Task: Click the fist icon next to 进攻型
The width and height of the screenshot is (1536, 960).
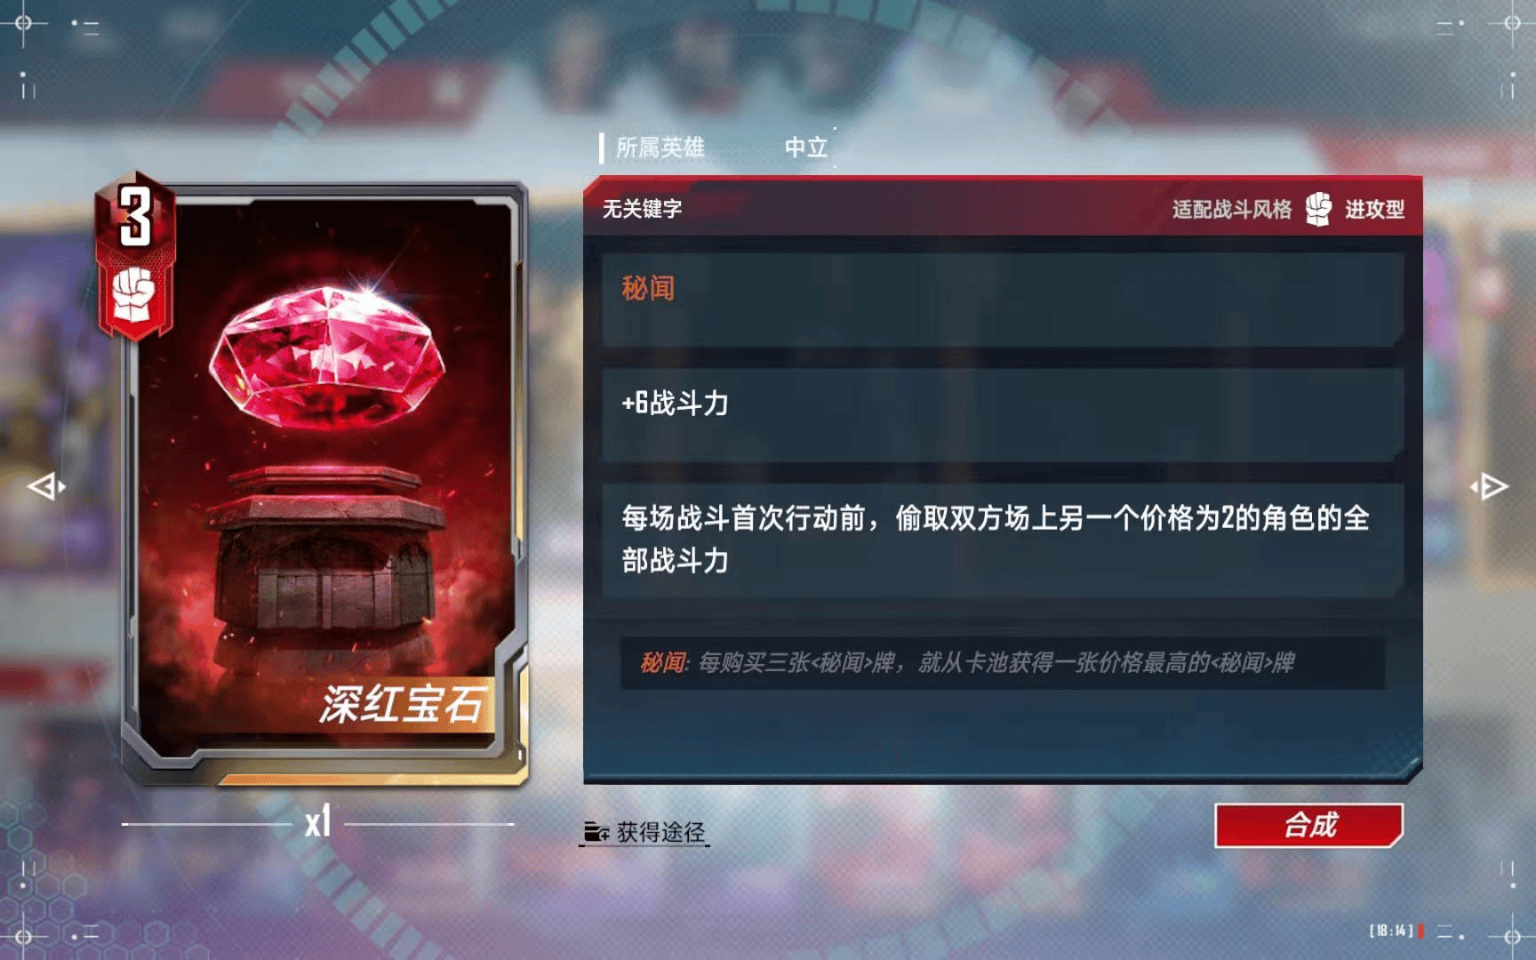Action: 1318,210
